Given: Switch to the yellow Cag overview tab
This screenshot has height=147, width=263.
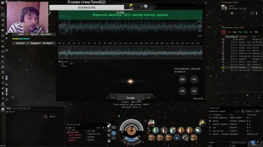Looking at the screenshot, I should click(x=235, y=32).
